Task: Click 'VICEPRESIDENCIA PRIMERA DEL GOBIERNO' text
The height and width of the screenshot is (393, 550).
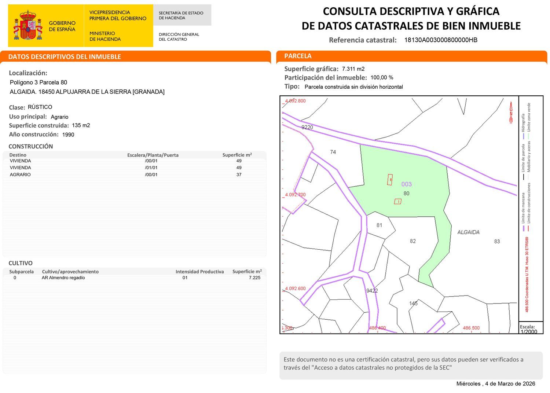Action: [118, 15]
